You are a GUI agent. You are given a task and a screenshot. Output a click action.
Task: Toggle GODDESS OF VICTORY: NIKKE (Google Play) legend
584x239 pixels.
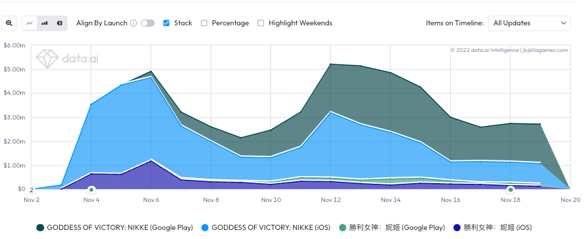coord(115,227)
